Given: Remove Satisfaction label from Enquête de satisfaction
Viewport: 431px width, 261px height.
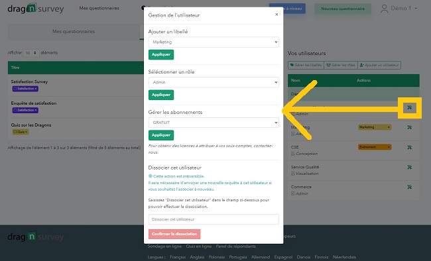Looking at the screenshot, I should click(36, 110).
